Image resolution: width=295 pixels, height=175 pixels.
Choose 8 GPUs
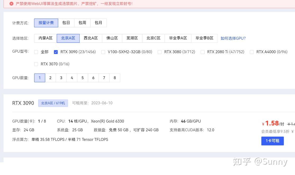[x=115, y=78]
